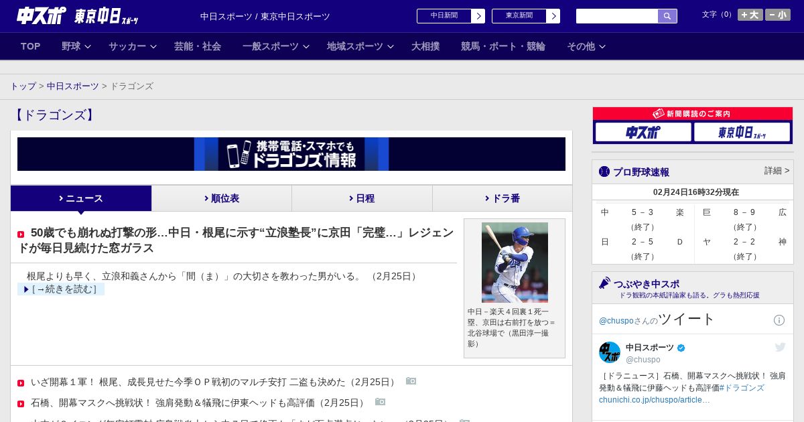Open the 競馬・ボート・競輪 menu item
804x422 pixels.
[503, 46]
